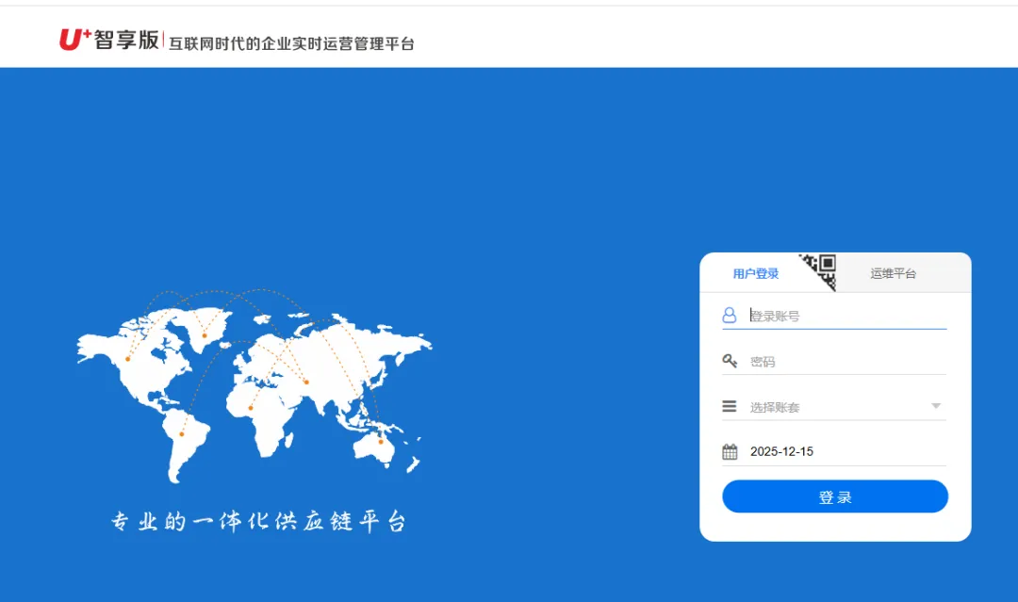1018x602 pixels.
Task: Open the 选择账套 account set dropdown
Action: point(829,405)
